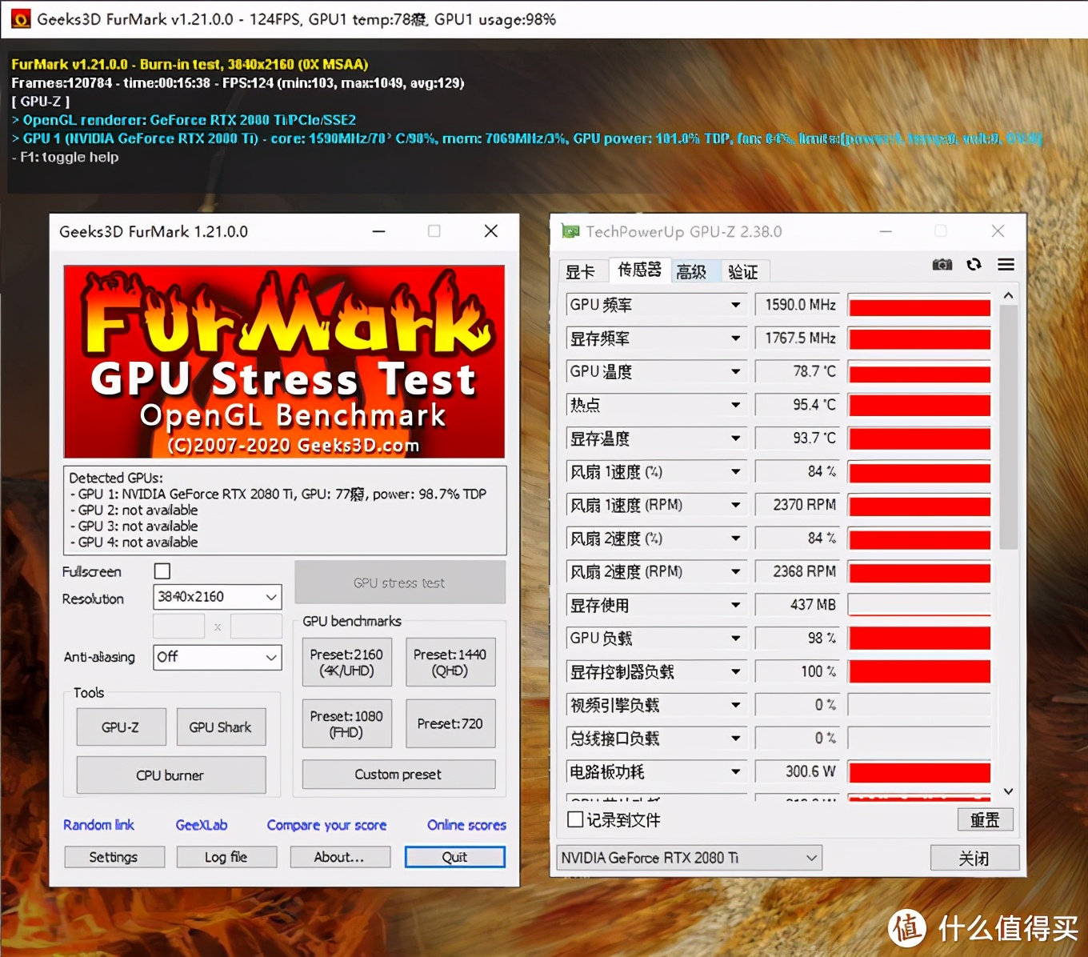Open the GPU-Z hamburger menu
This screenshot has width=1088, height=957.
[x=1006, y=265]
